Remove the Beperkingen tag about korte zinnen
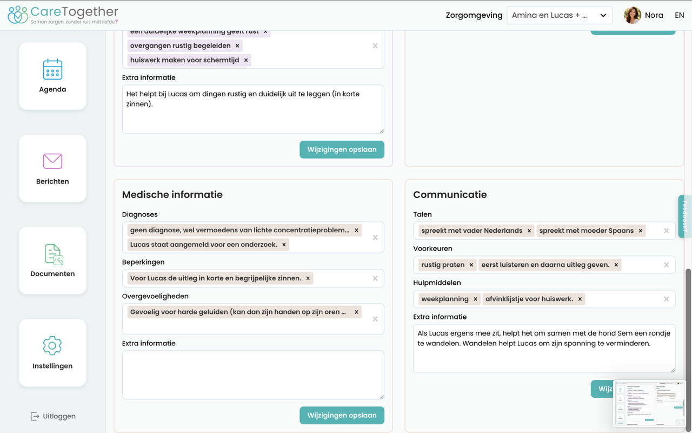692x433 pixels. pyautogui.click(x=308, y=278)
